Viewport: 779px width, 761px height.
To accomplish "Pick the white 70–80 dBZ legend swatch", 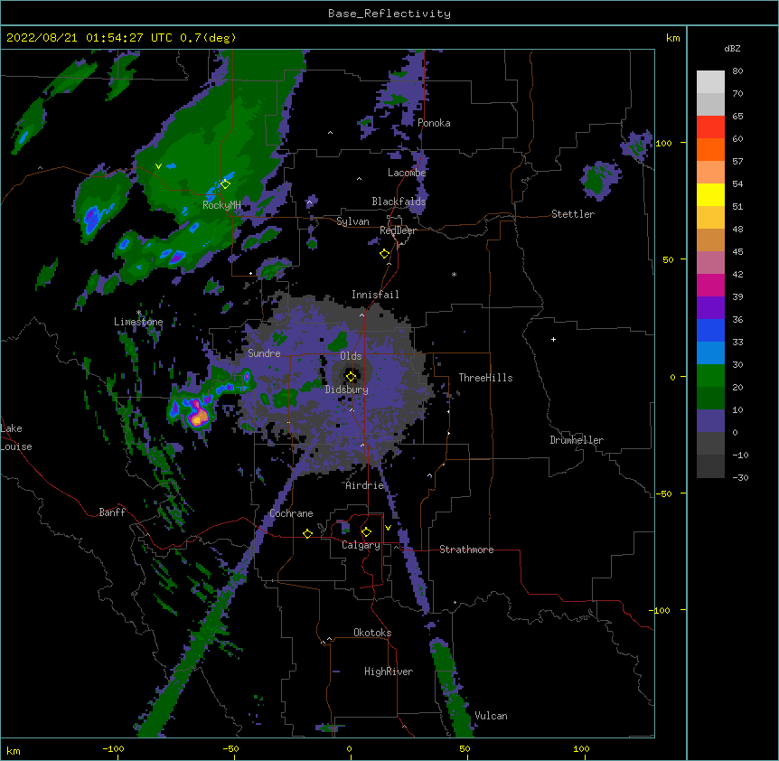I will tap(710, 82).
